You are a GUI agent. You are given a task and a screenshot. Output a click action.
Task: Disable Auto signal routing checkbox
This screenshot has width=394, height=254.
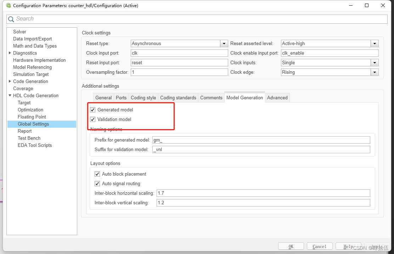(x=97, y=184)
